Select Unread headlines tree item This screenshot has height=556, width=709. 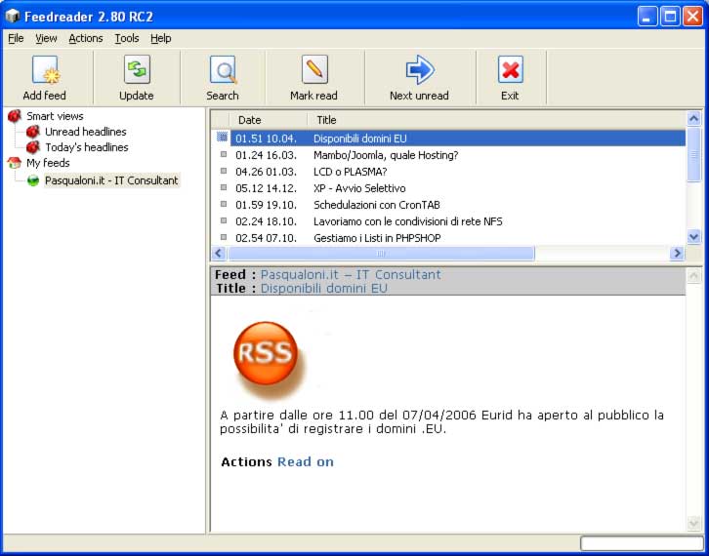click(86, 132)
